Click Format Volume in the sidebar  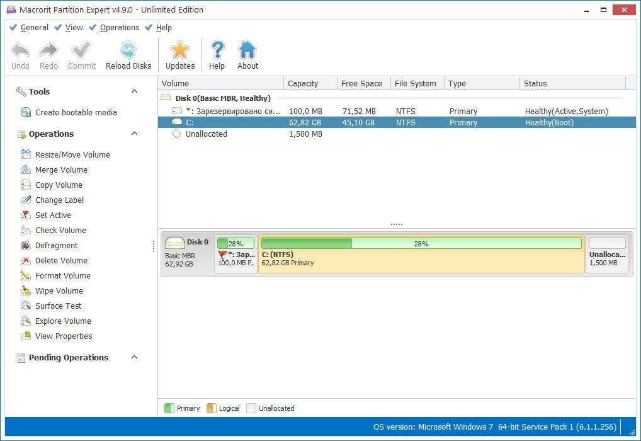coord(62,275)
